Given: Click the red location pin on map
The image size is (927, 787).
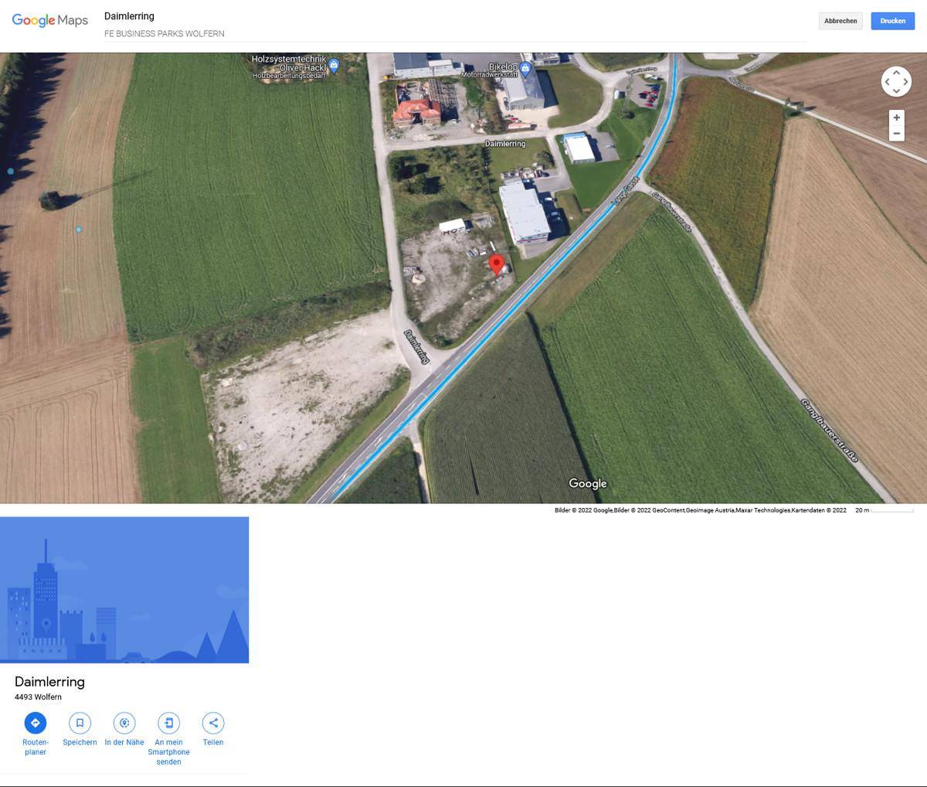Looking at the screenshot, I should tap(497, 264).
